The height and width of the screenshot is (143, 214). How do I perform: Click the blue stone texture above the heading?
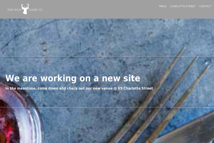point(96,37)
